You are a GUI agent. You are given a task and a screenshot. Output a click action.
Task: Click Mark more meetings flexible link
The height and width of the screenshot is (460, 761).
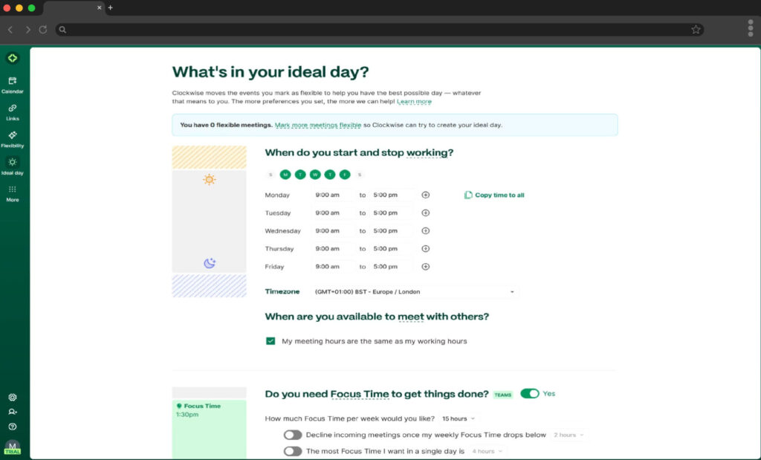[318, 125]
